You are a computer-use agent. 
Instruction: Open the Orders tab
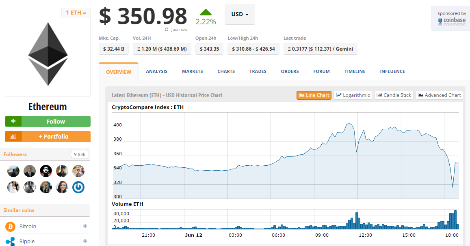coord(290,71)
